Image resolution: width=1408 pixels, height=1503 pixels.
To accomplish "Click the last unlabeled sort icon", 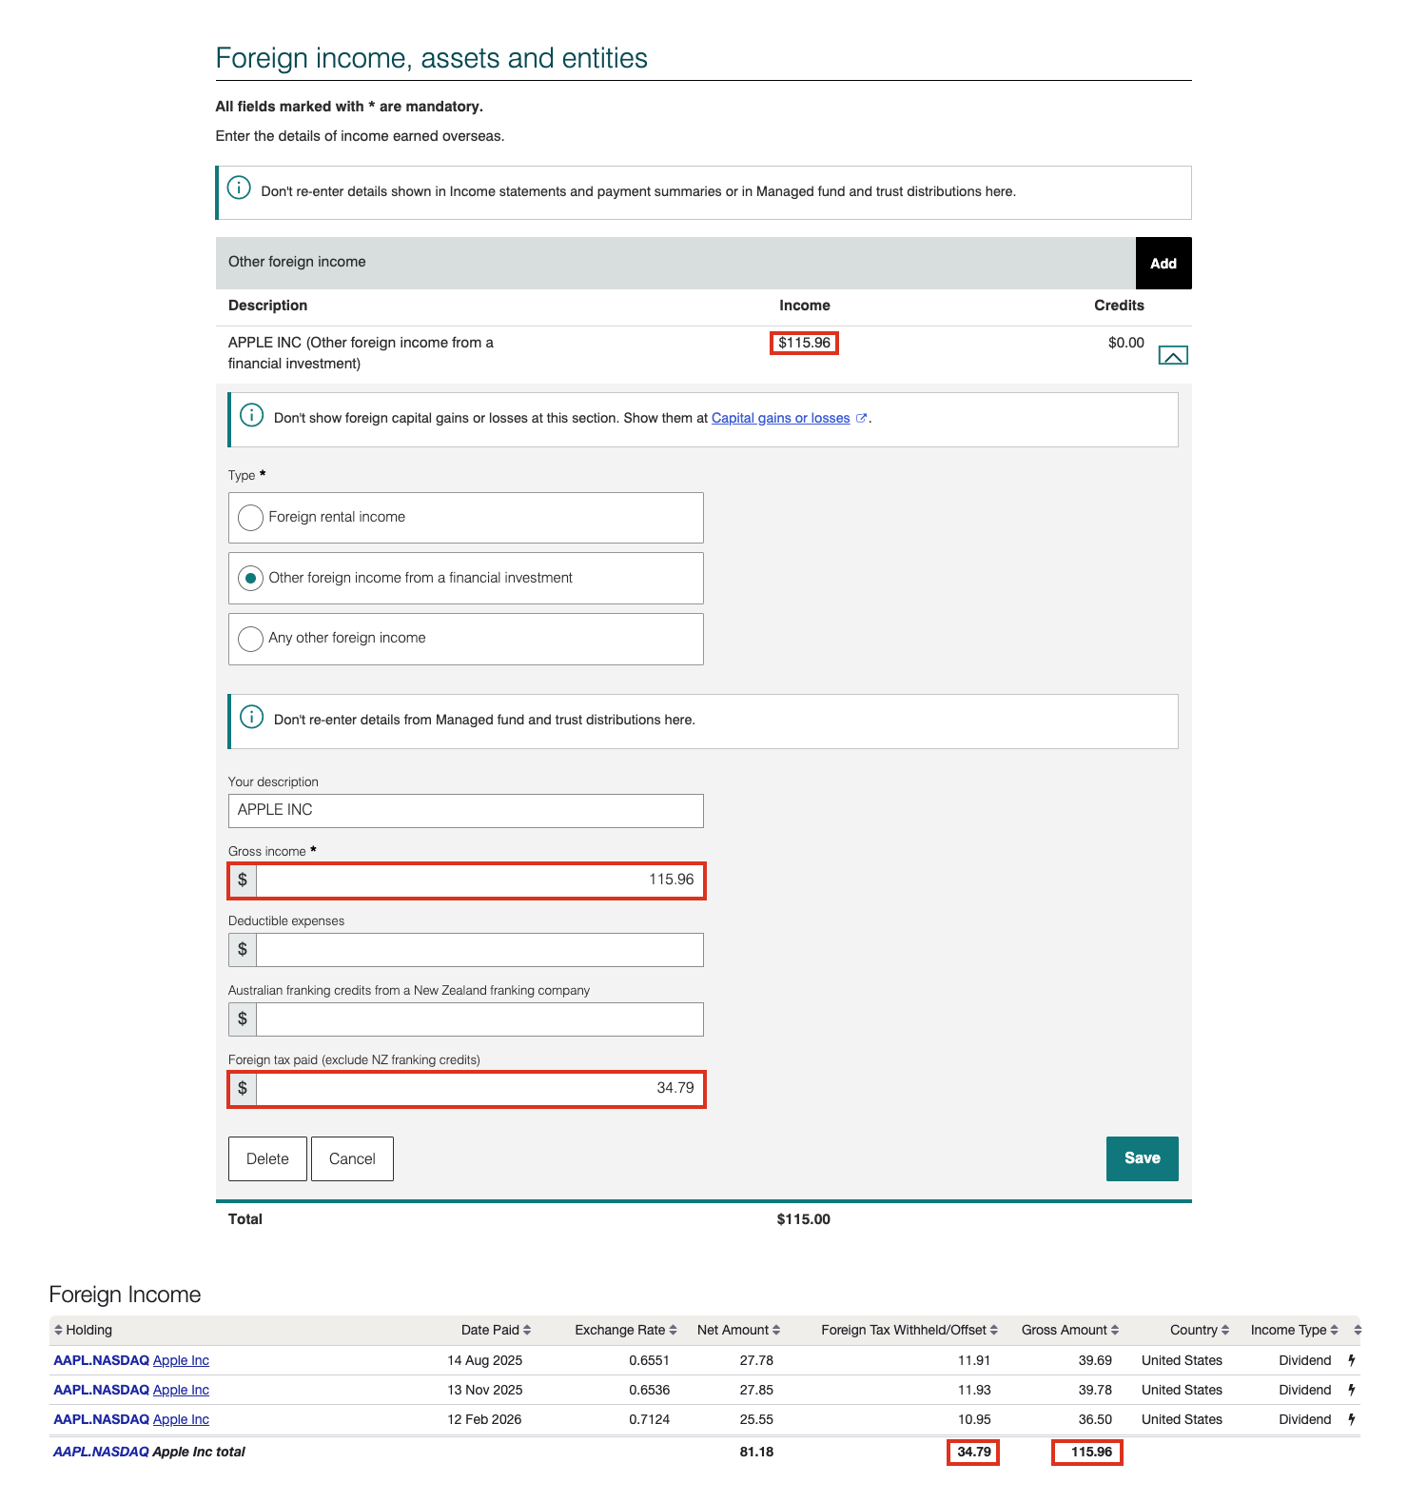I will (x=1358, y=1330).
